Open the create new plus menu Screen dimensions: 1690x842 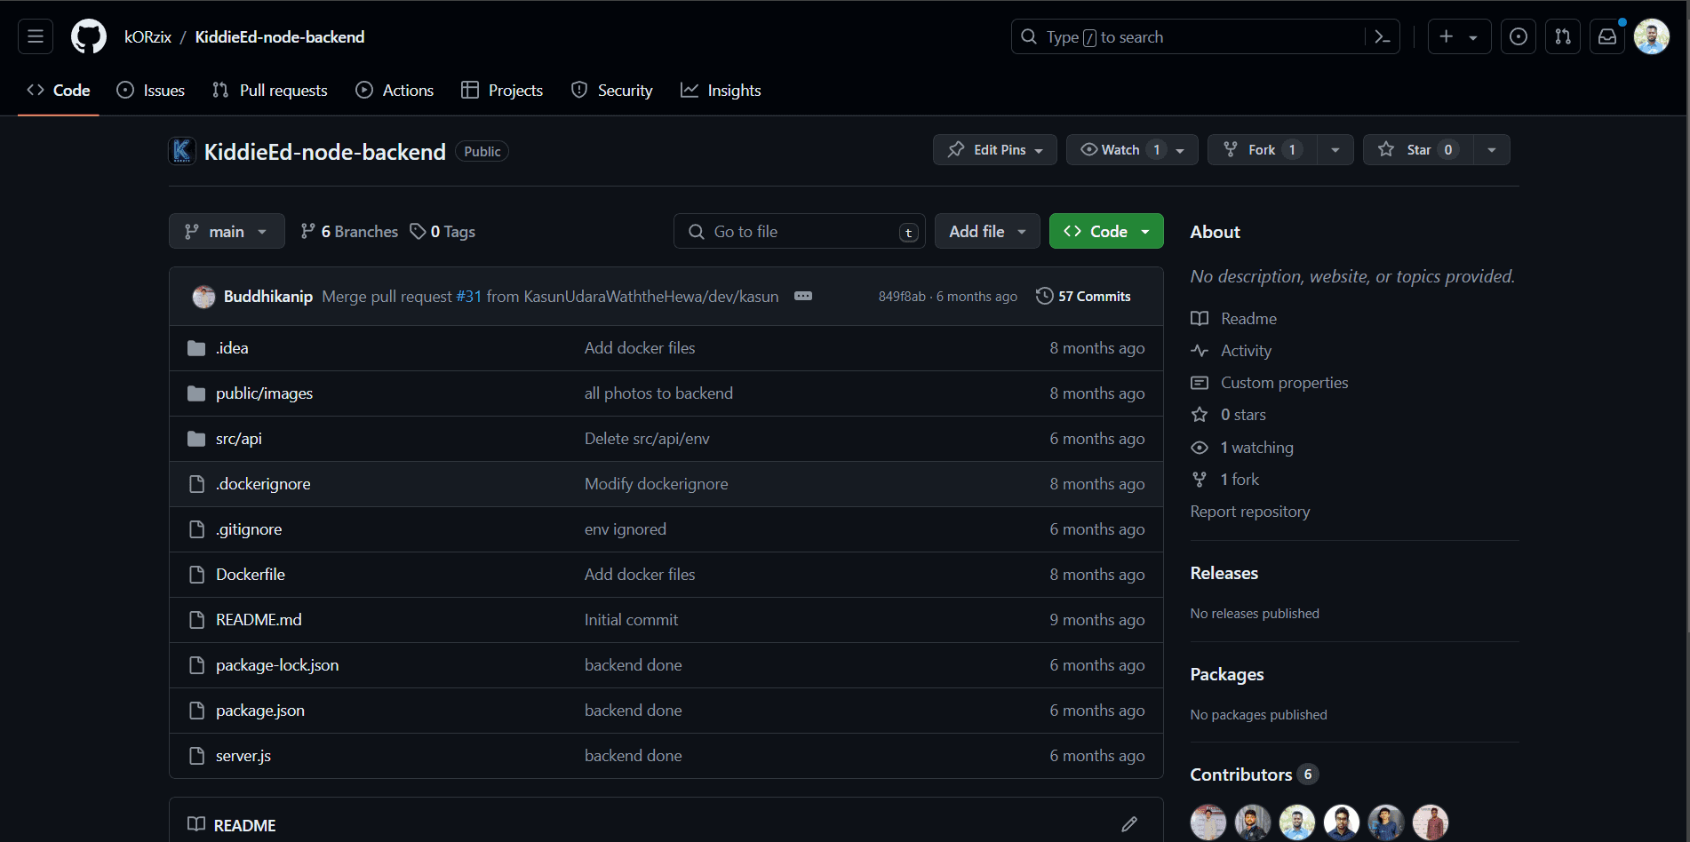(1459, 36)
